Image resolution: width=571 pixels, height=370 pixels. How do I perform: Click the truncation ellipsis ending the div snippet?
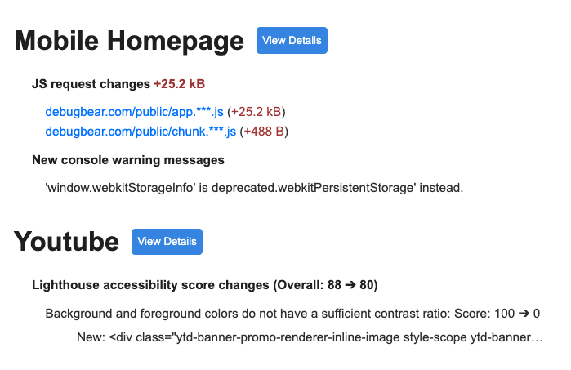click(538, 339)
